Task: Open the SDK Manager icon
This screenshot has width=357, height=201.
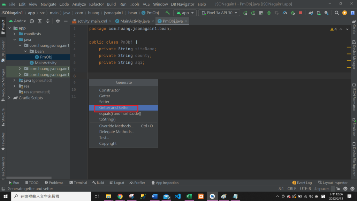Action: coord(326,13)
